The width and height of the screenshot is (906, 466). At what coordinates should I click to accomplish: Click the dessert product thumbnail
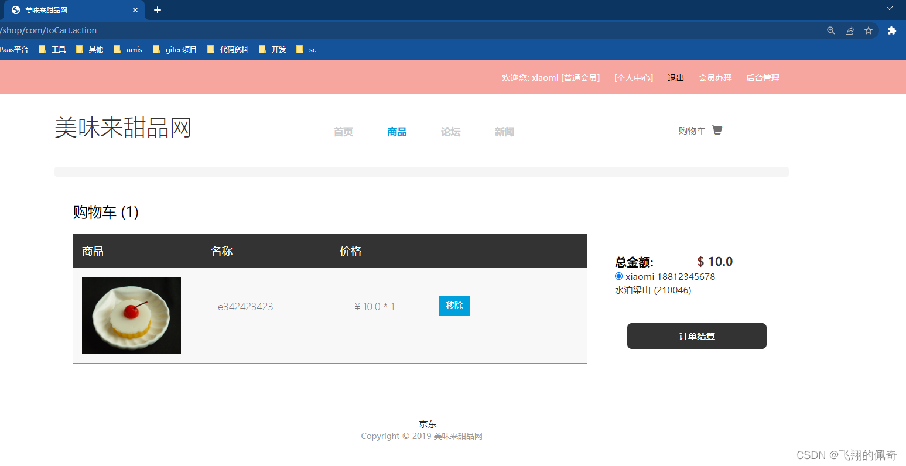click(131, 315)
